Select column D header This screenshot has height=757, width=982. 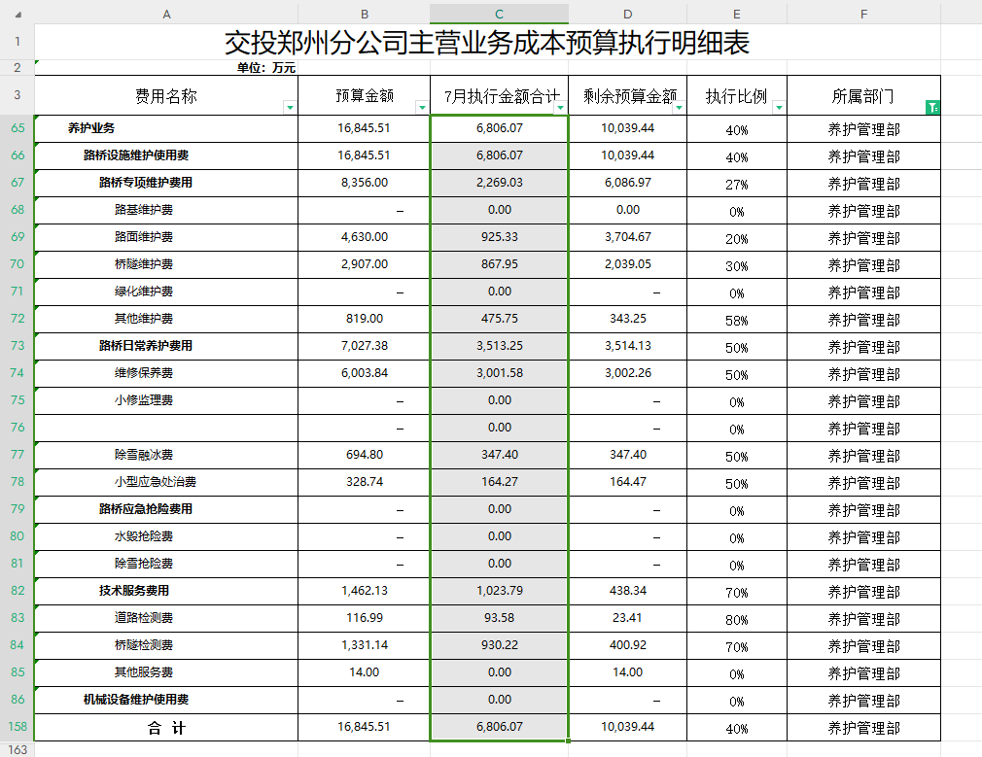pyautogui.click(x=627, y=14)
